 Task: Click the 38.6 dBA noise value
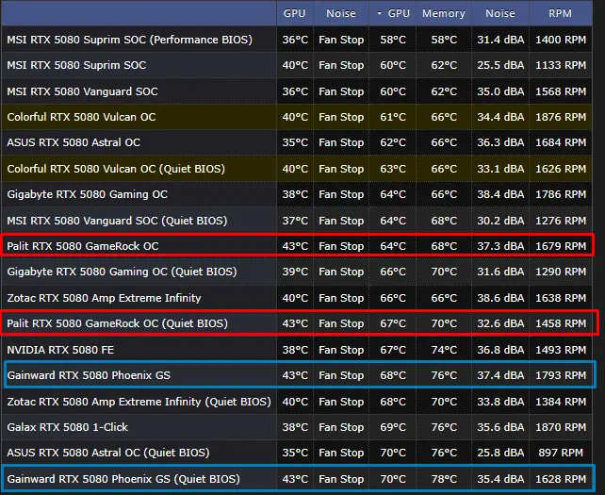pos(500,298)
